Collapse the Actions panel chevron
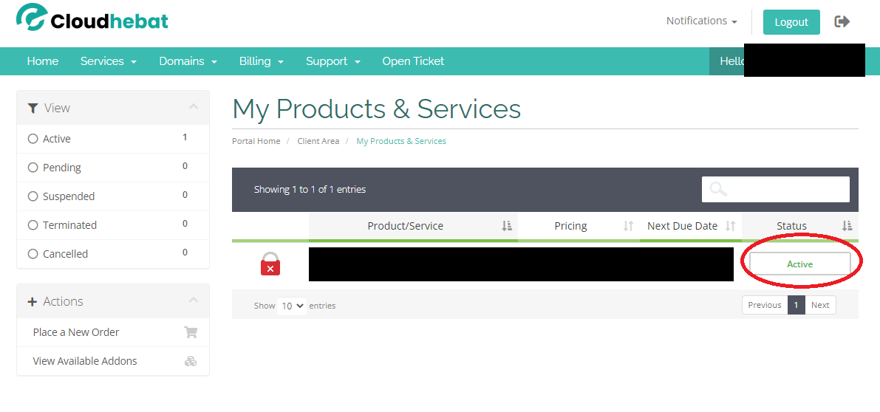The width and height of the screenshot is (880, 412). click(194, 300)
